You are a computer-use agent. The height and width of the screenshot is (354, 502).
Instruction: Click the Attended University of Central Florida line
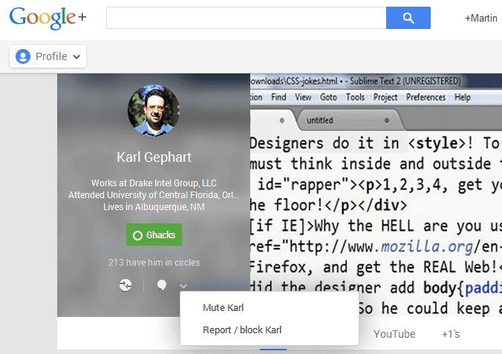pyautogui.click(x=154, y=195)
